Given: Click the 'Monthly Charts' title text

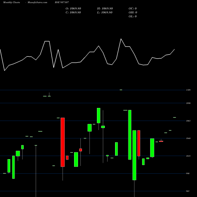Looking at the screenshot, I should point(11,2).
